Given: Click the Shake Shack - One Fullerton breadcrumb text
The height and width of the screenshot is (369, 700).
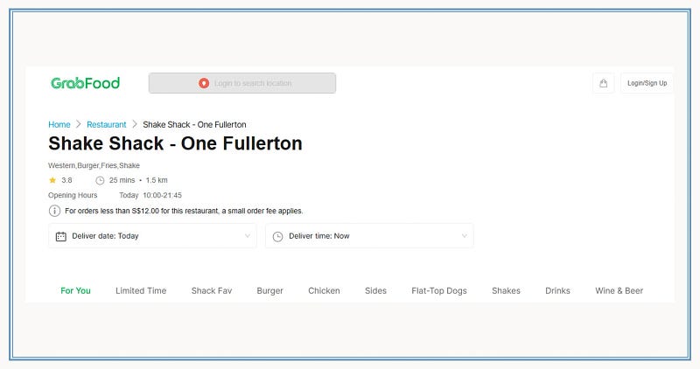Looking at the screenshot, I should click(x=194, y=124).
